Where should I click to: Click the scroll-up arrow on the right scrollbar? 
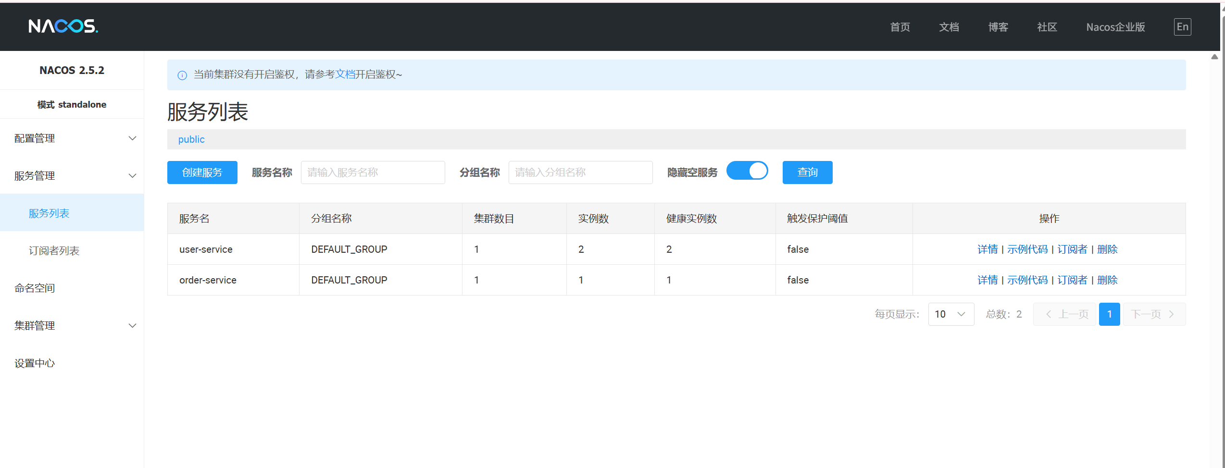click(x=1215, y=56)
